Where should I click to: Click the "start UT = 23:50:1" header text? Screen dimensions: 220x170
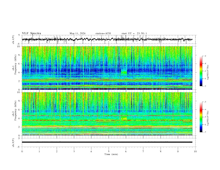[134, 33]
